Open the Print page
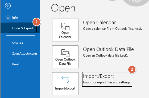The image size is (149, 98). coord(16,64)
